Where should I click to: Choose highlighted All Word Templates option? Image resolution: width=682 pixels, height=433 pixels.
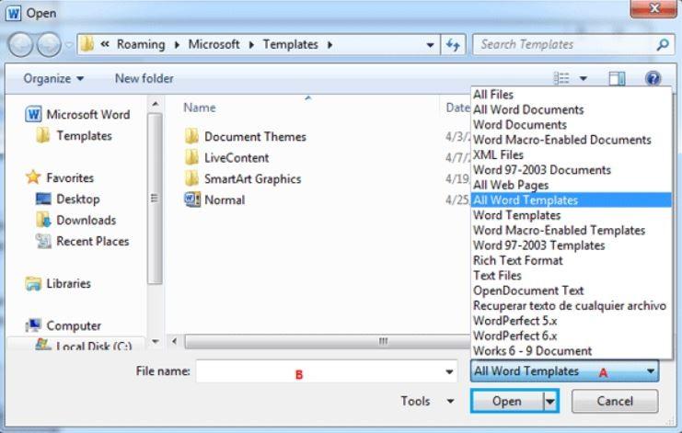pos(572,200)
